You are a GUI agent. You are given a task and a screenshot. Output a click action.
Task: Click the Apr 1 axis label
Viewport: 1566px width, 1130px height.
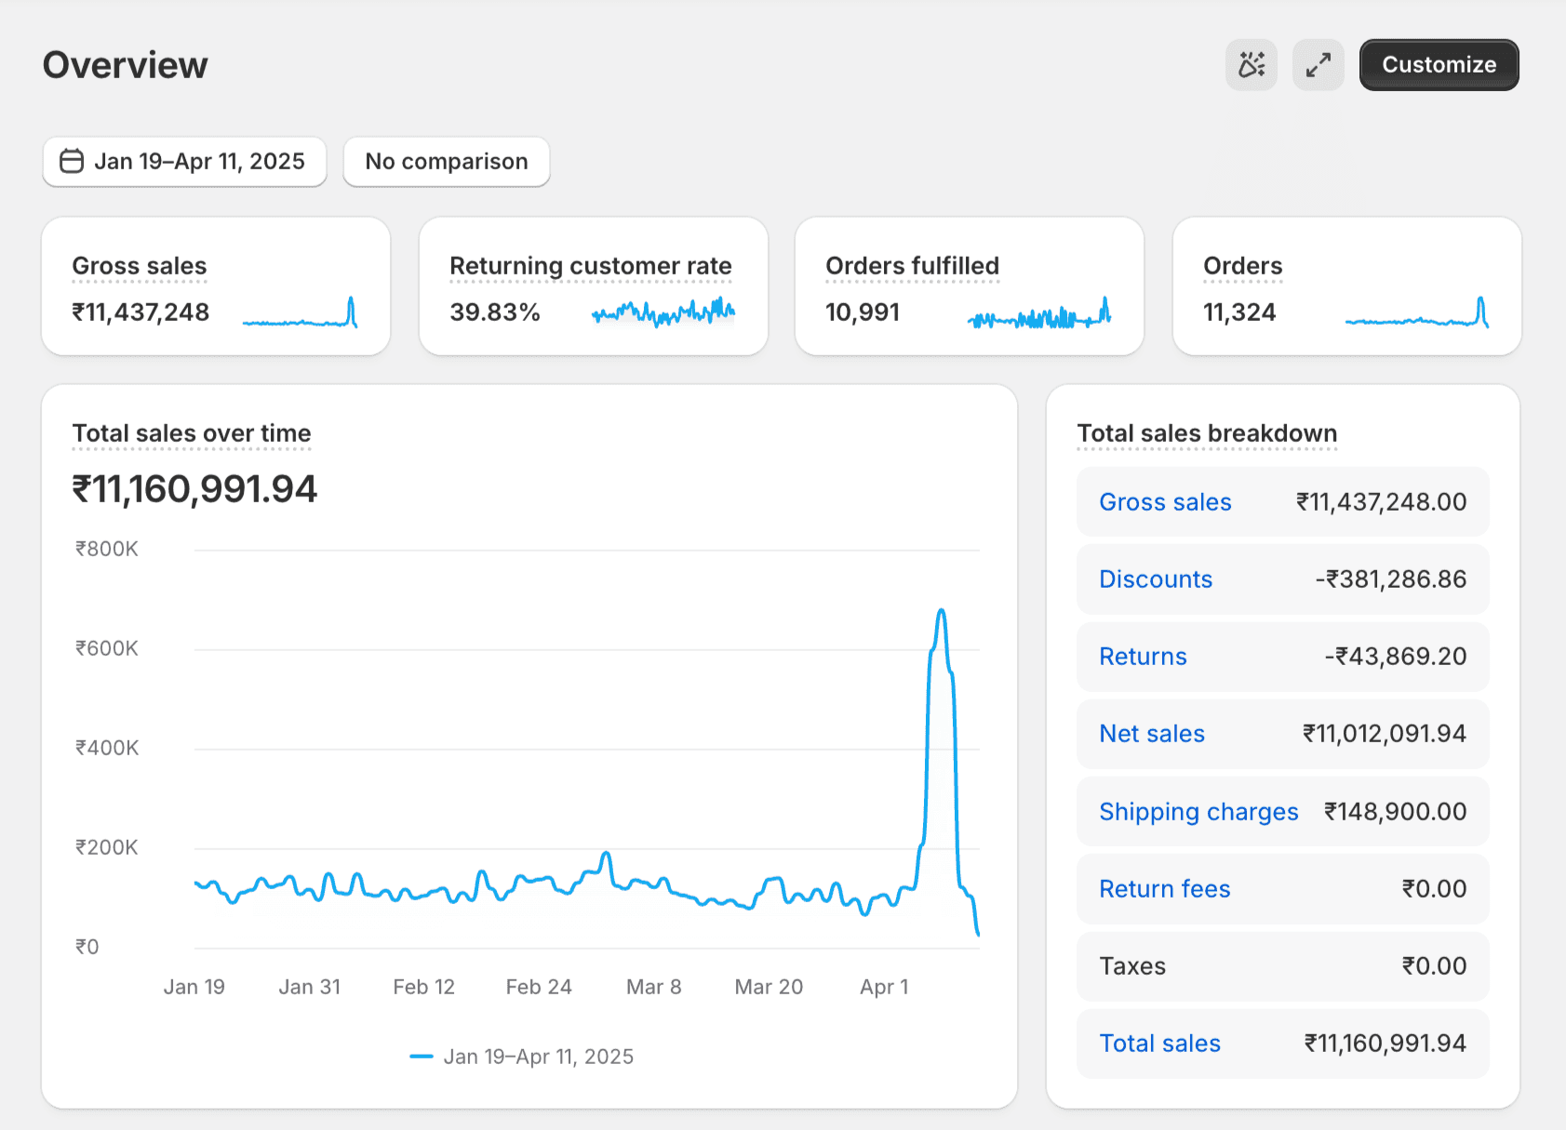pyautogui.click(x=884, y=987)
